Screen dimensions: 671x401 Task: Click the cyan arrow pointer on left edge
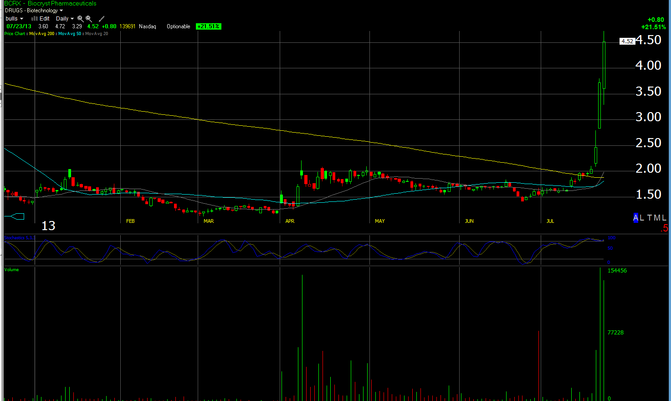(x=14, y=216)
